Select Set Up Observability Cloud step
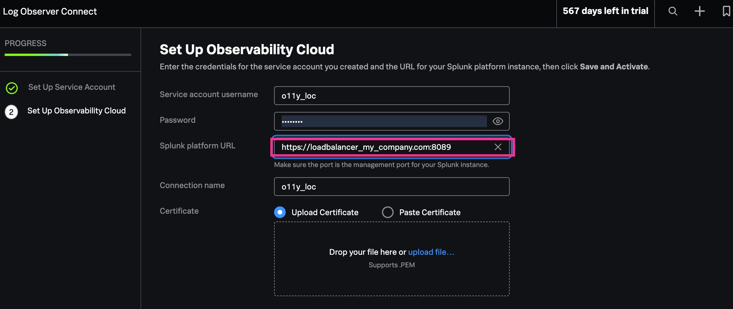This screenshot has height=309, width=733. pyautogui.click(x=76, y=111)
